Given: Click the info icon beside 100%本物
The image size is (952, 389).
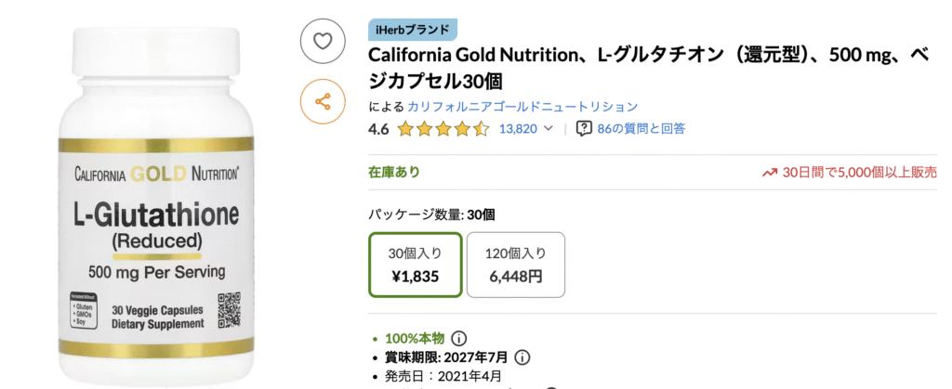Looking at the screenshot, I should pos(459,338).
